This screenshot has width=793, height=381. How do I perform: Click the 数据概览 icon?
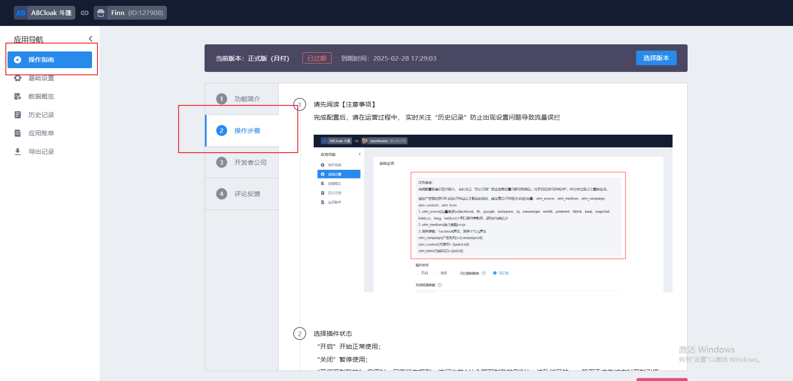pos(18,97)
